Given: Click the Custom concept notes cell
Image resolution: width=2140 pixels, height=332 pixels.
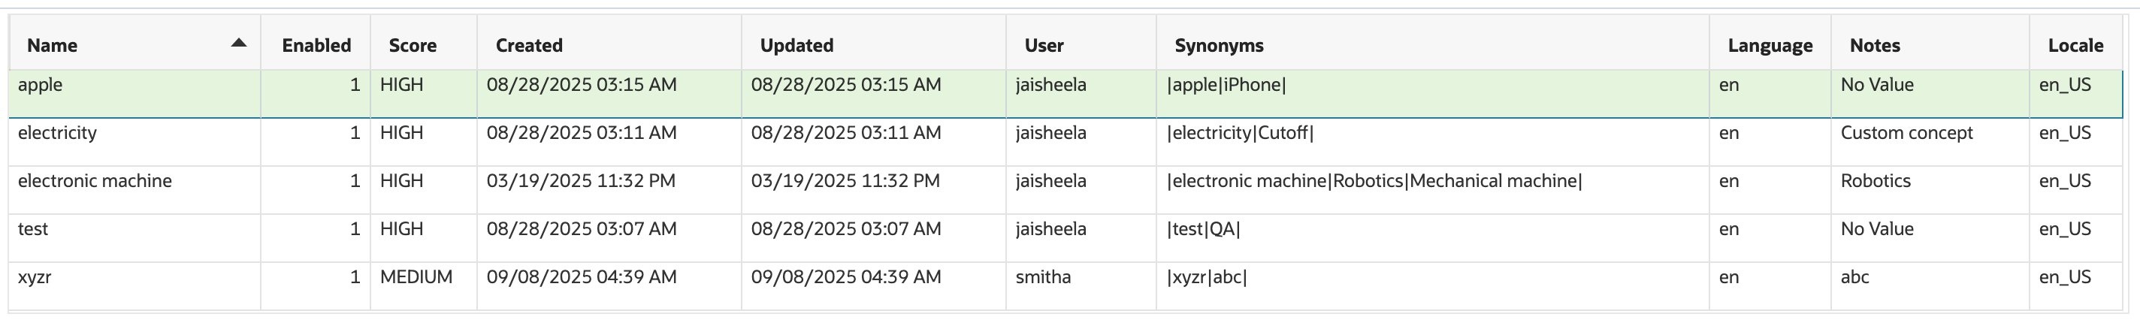Looking at the screenshot, I should [x=1906, y=133].
